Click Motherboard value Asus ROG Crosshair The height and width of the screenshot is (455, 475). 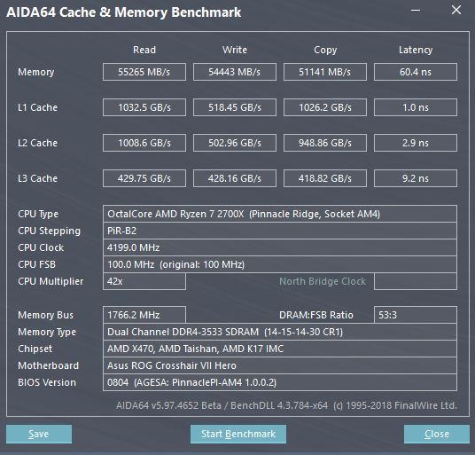tap(280, 365)
